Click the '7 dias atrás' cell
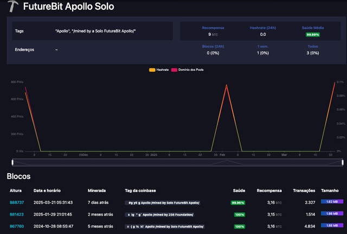347x234 pixels. (x=98, y=203)
